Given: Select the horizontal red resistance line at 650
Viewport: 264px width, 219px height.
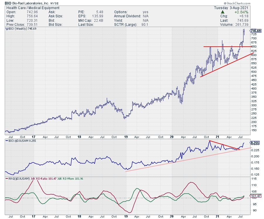Looking at the screenshot, I should [226, 47].
